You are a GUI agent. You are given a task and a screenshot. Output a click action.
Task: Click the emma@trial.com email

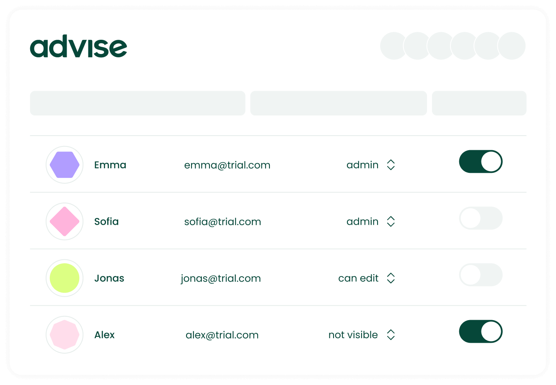[x=227, y=165]
